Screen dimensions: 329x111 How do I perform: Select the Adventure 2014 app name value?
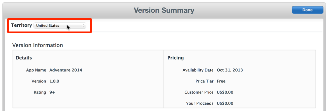[66, 70]
